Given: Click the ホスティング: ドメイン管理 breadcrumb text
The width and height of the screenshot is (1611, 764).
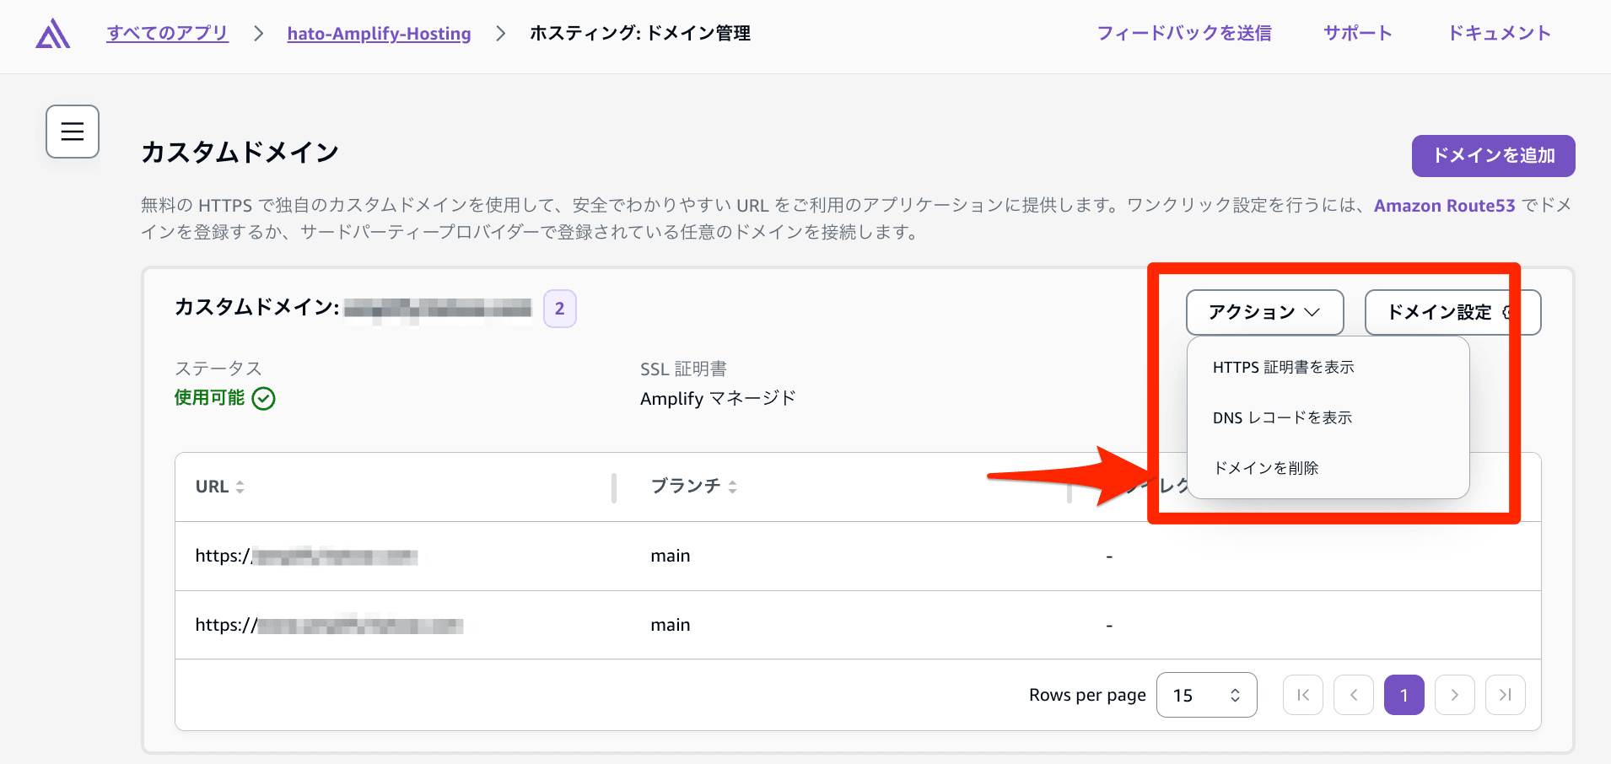Looking at the screenshot, I should [640, 33].
